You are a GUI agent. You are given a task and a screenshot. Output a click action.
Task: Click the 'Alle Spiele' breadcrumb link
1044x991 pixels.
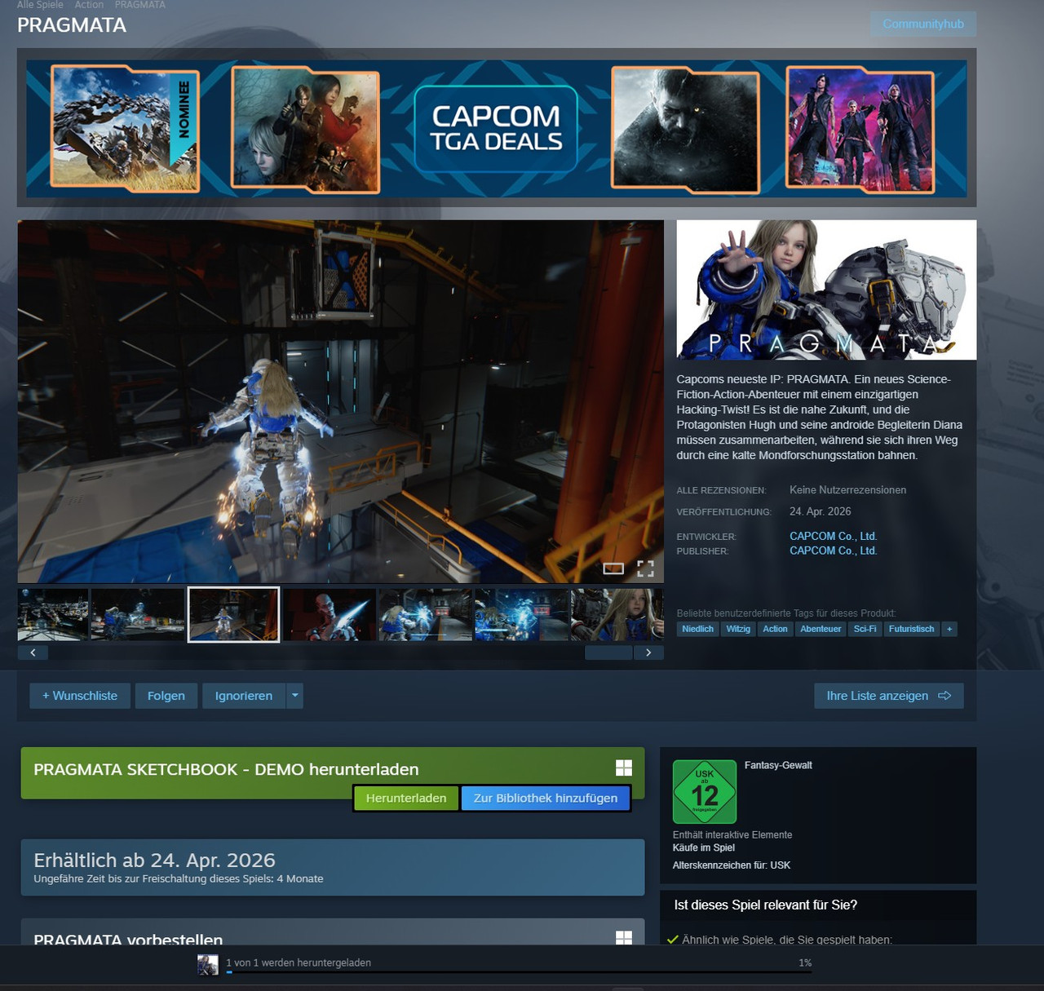click(40, 5)
